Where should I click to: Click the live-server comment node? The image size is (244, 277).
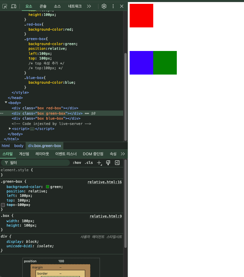click(51, 124)
